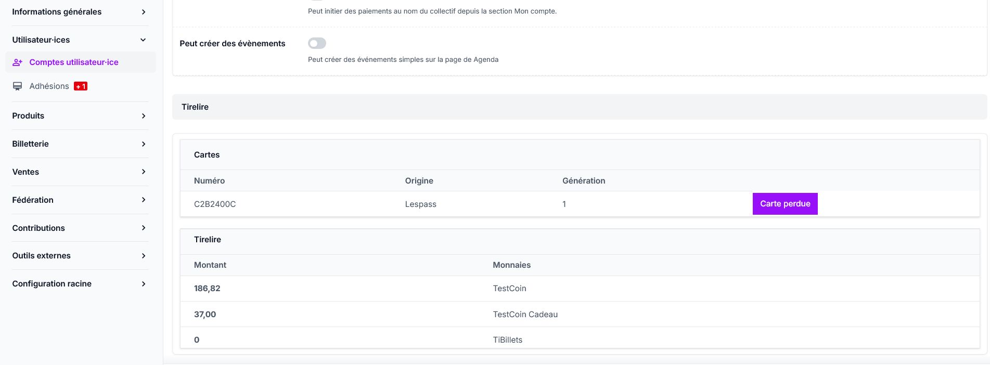
Task: Click the Comptes utilisateur·ice person icon
Action: pyautogui.click(x=18, y=62)
